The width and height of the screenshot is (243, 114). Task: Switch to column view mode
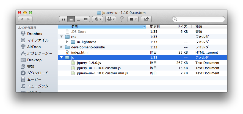pos(78,19)
